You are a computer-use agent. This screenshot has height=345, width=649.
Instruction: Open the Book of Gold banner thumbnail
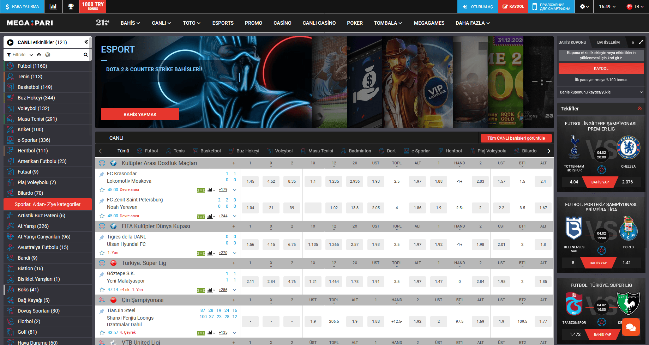click(506, 82)
